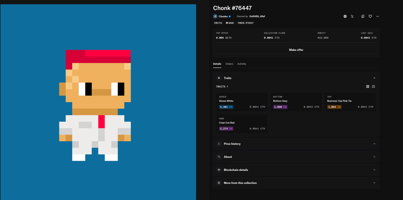Open the Chonks collection avatar
This screenshot has height=200, width=403.
215,16
